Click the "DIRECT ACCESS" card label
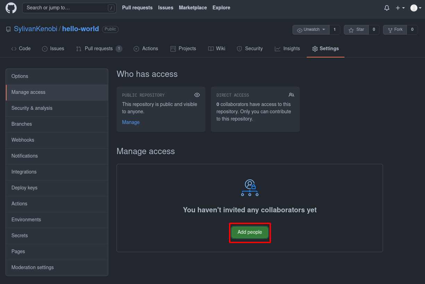 click(x=233, y=95)
